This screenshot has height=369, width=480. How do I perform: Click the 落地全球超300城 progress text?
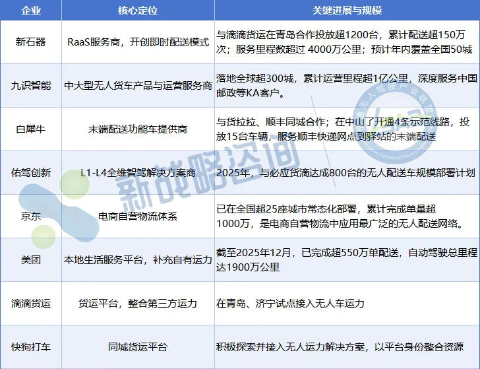click(347, 86)
